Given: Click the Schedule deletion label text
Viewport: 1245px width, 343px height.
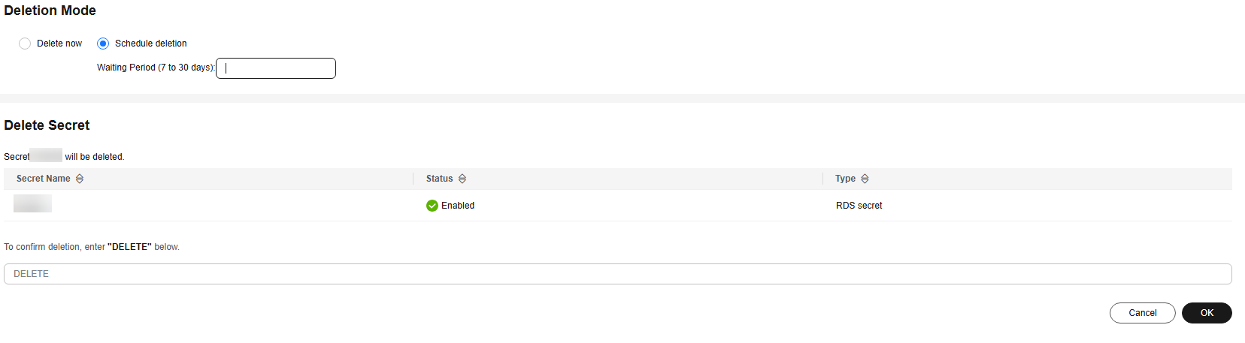Looking at the screenshot, I should [150, 44].
